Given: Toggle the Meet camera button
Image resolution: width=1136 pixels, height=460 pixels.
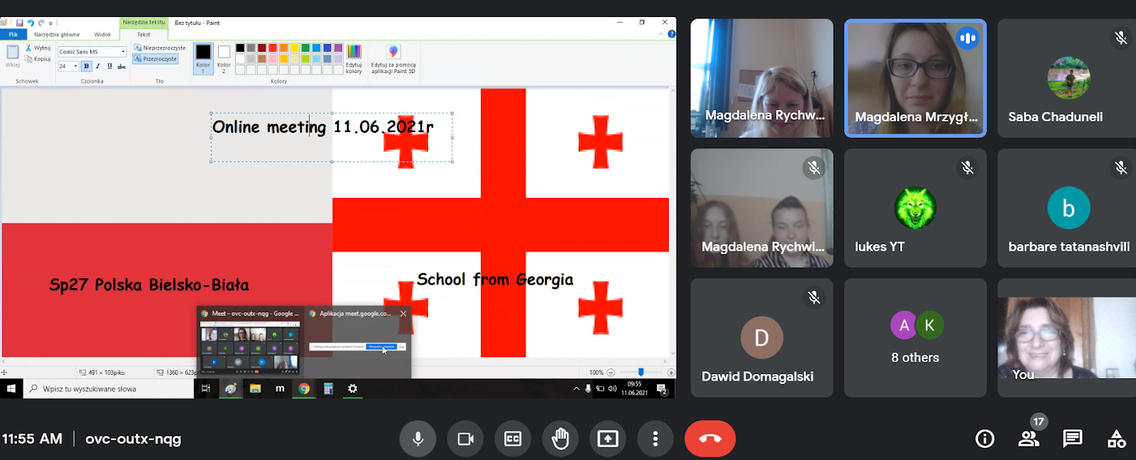Looking at the screenshot, I should [465, 439].
